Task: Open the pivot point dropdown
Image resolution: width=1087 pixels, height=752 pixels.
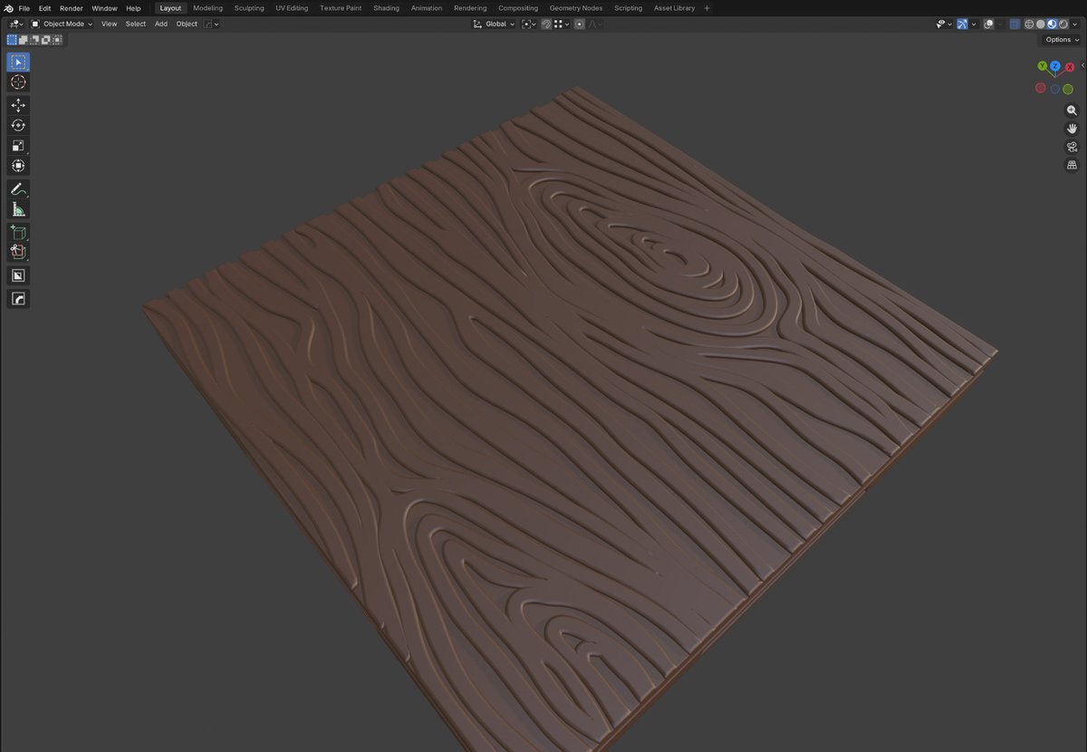Action: coord(528,24)
